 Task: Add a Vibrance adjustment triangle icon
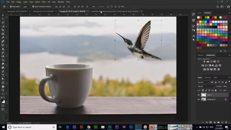point(218,62)
